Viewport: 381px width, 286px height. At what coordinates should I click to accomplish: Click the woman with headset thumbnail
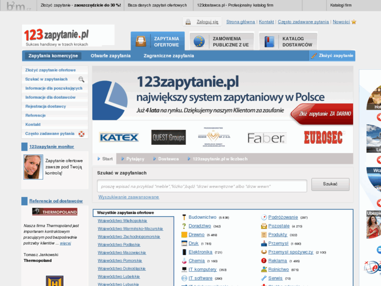34,167
